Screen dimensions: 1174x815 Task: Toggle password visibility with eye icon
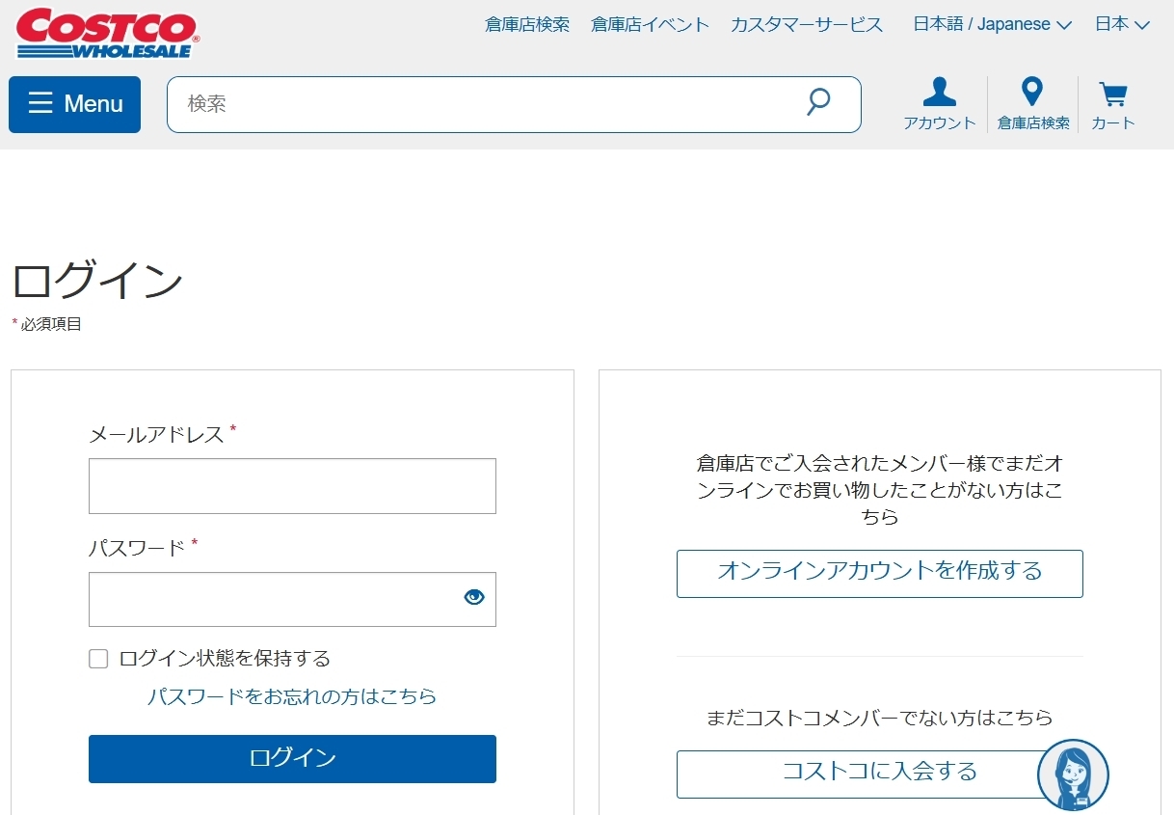473,597
